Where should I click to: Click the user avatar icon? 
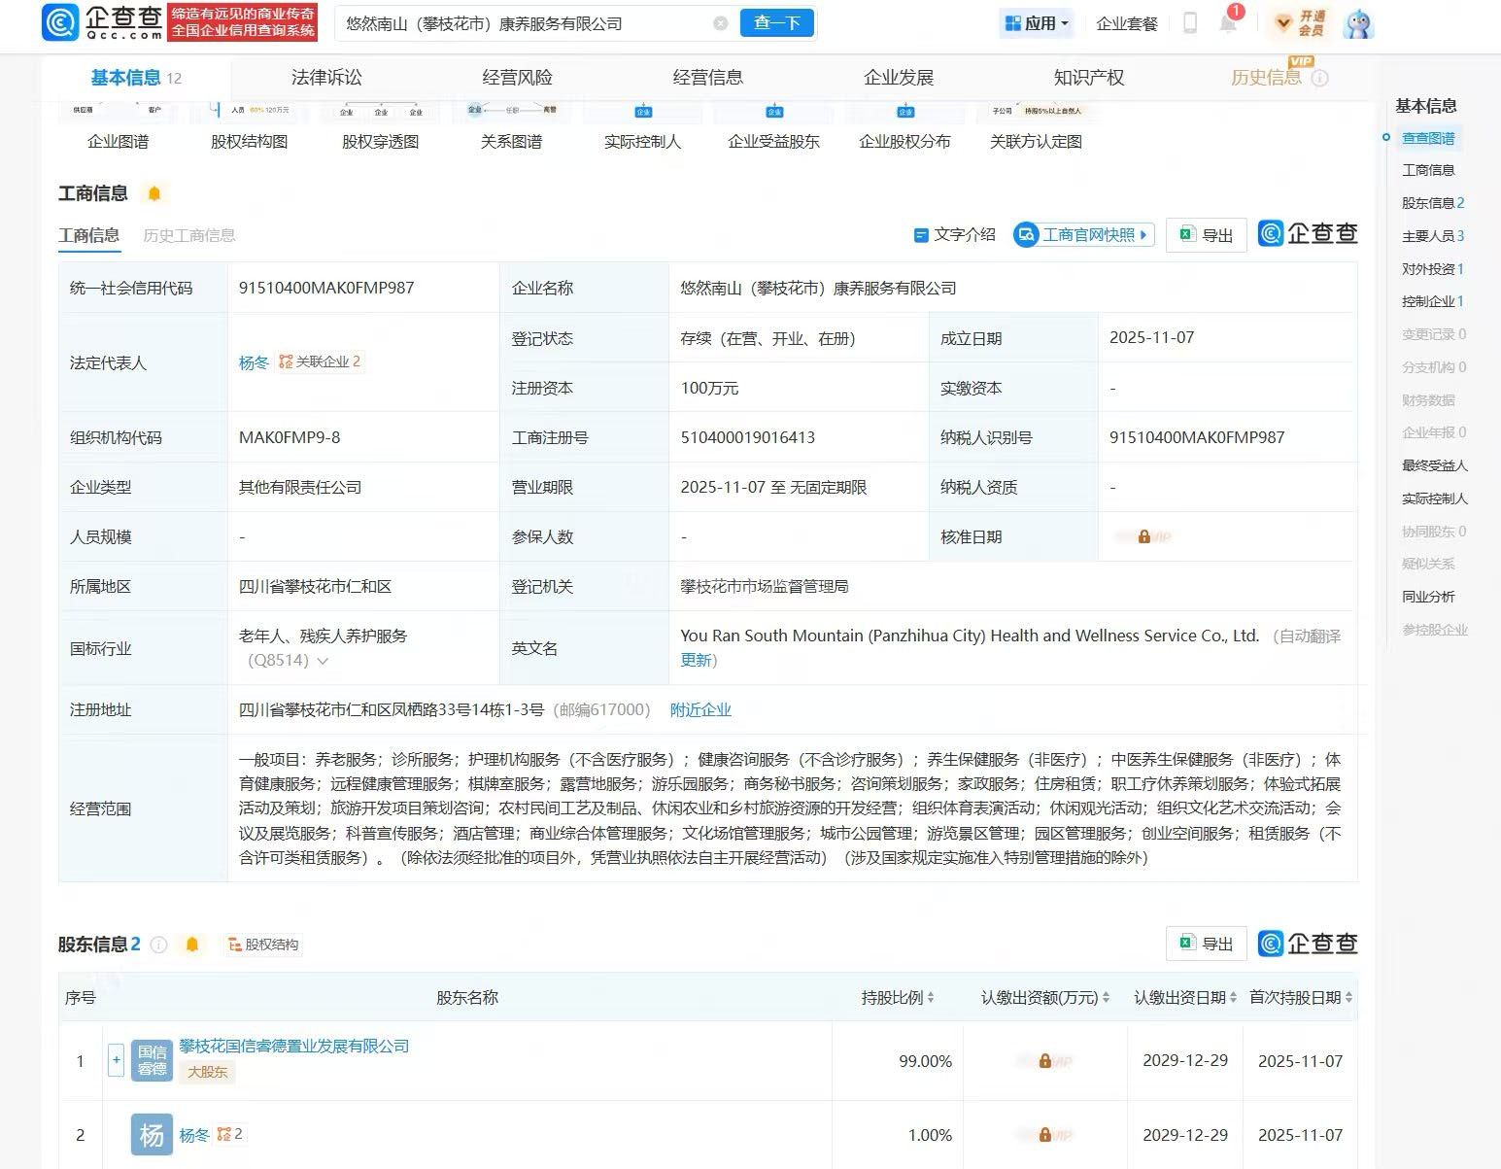tap(1358, 23)
